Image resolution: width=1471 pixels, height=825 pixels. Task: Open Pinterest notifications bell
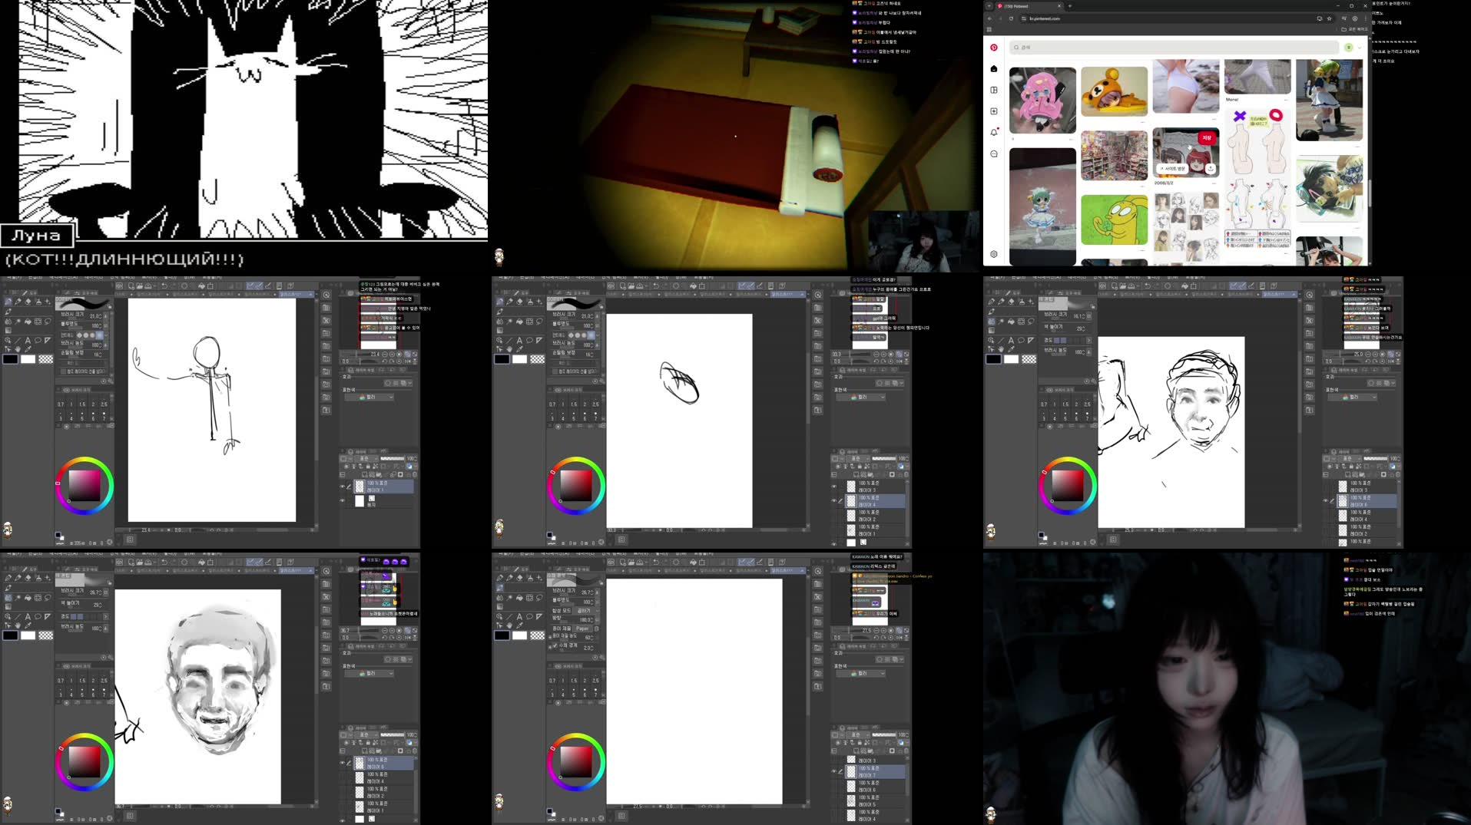[x=994, y=132]
